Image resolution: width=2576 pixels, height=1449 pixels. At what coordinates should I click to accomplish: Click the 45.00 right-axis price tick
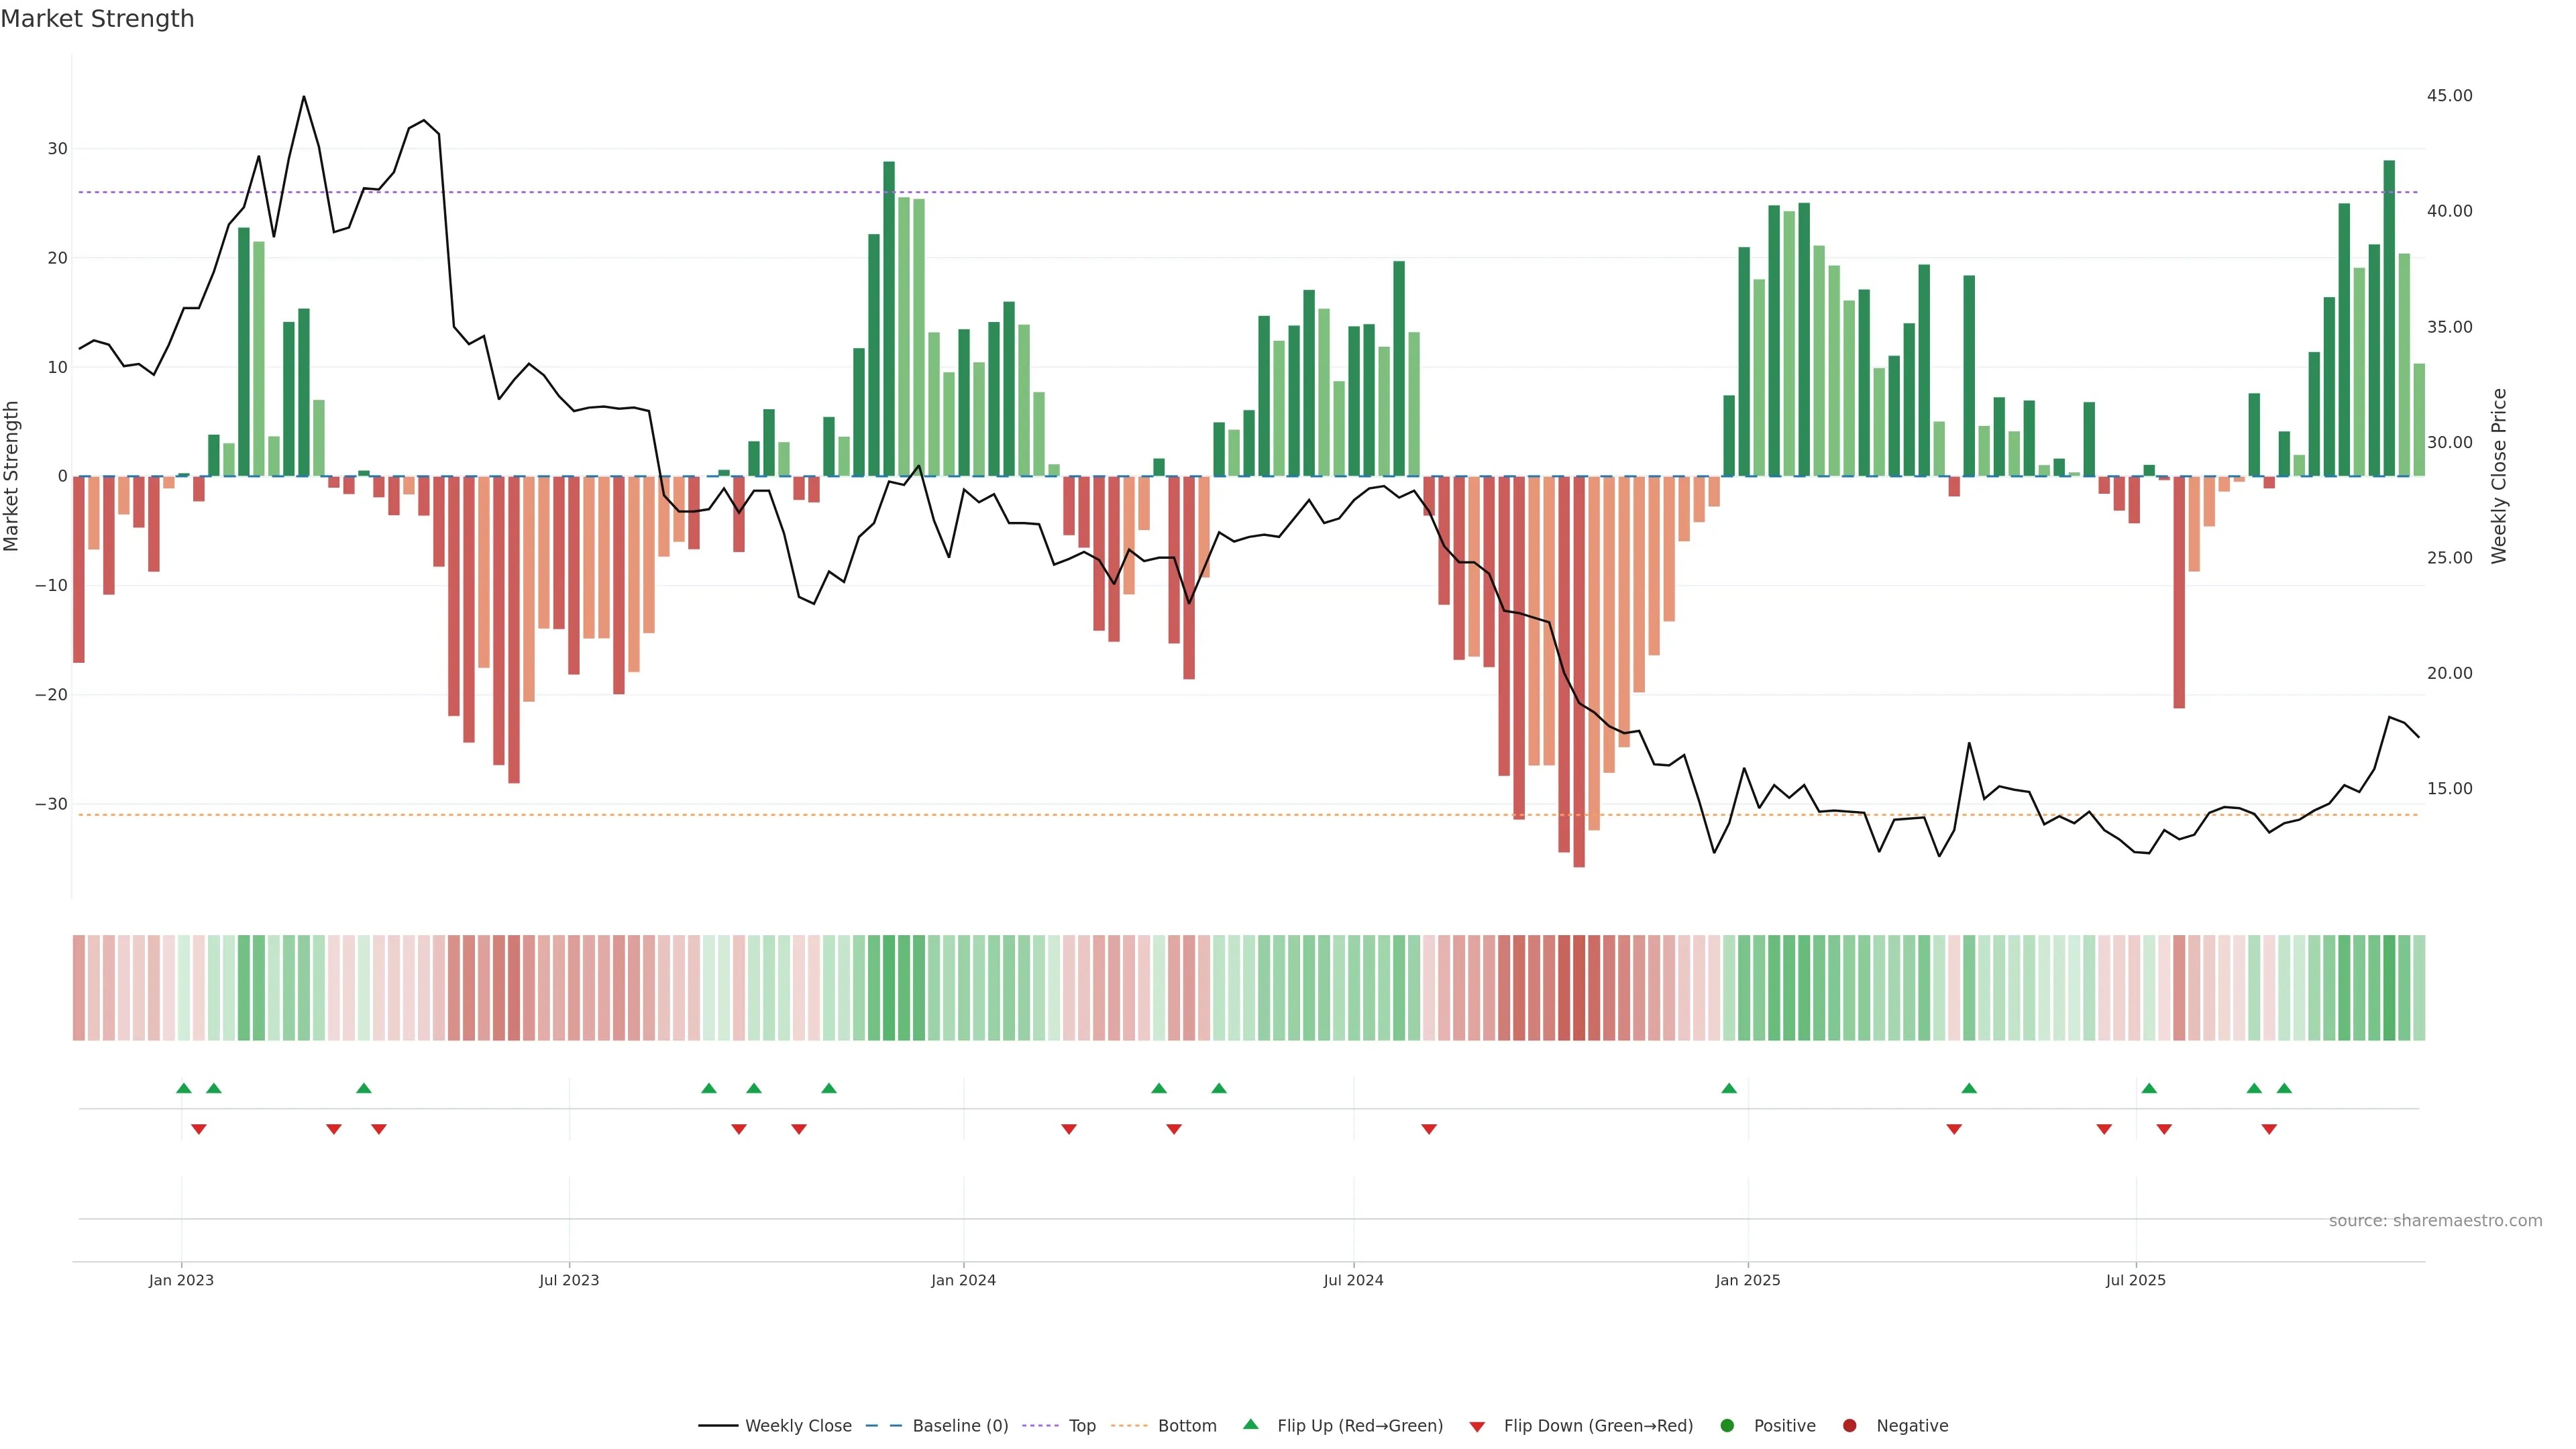2449,96
